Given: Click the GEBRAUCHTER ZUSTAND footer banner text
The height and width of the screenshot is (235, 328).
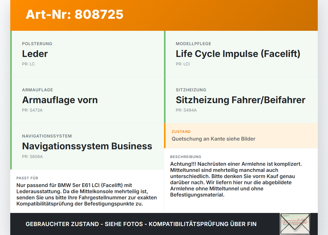Looking at the screenshot, I should click(x=141, y=224).
